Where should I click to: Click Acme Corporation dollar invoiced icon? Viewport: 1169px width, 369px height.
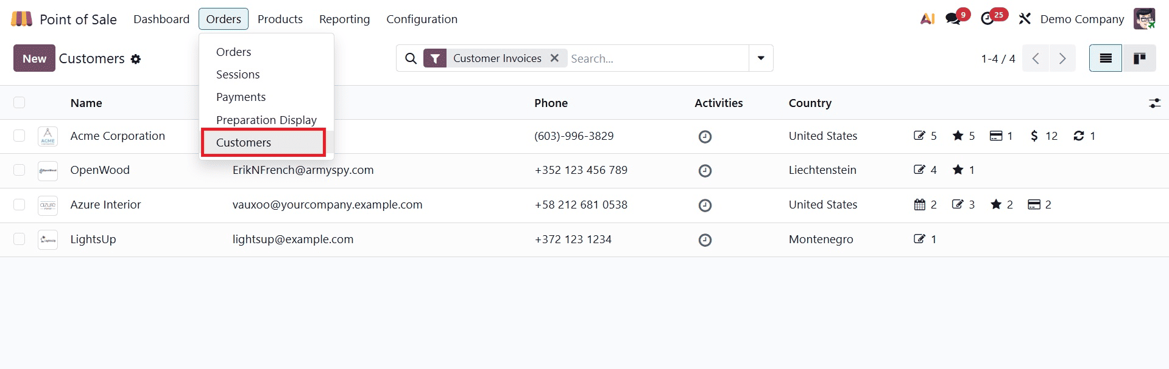[x=1034, y=136]
